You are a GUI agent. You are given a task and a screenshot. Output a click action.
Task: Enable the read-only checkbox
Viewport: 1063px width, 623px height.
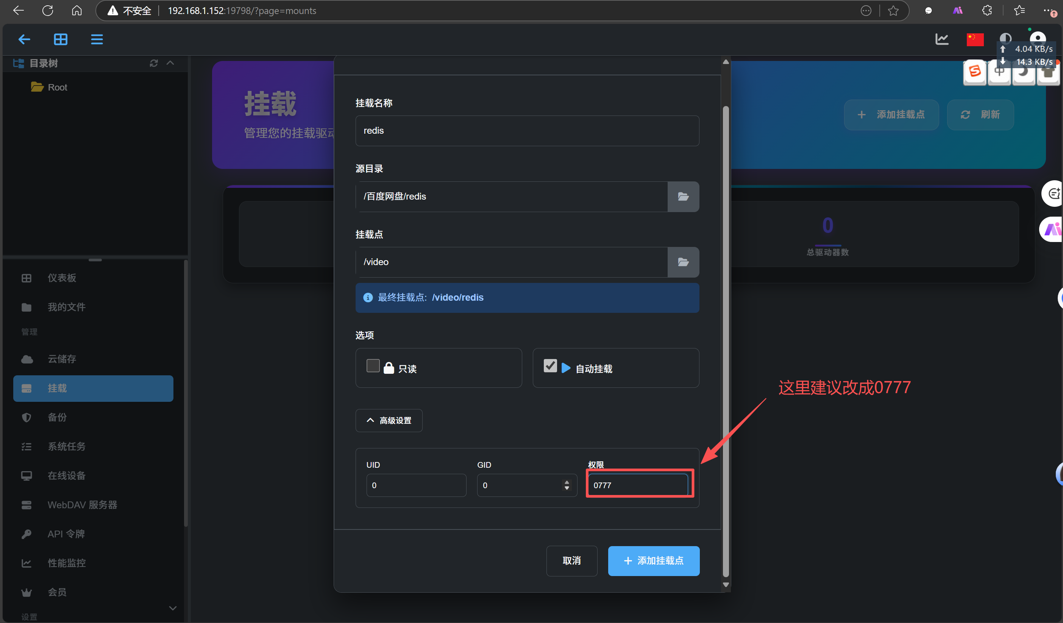click(x=373, y=366)
